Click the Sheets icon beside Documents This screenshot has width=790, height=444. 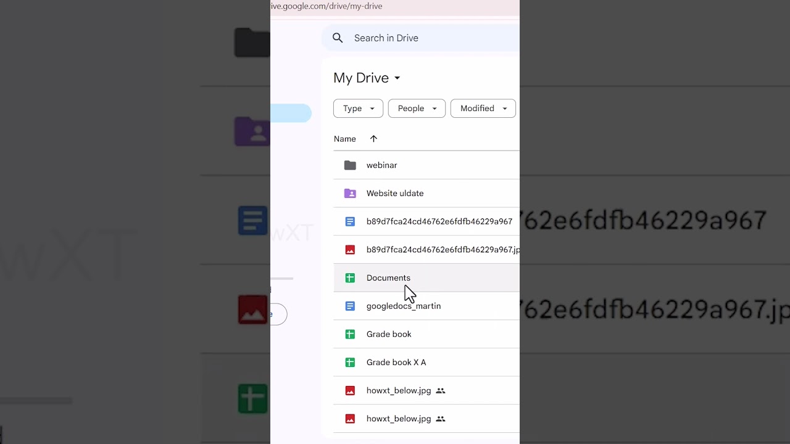point(350,278)
